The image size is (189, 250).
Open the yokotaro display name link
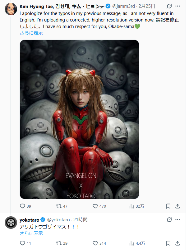click(x=29, y=220)
